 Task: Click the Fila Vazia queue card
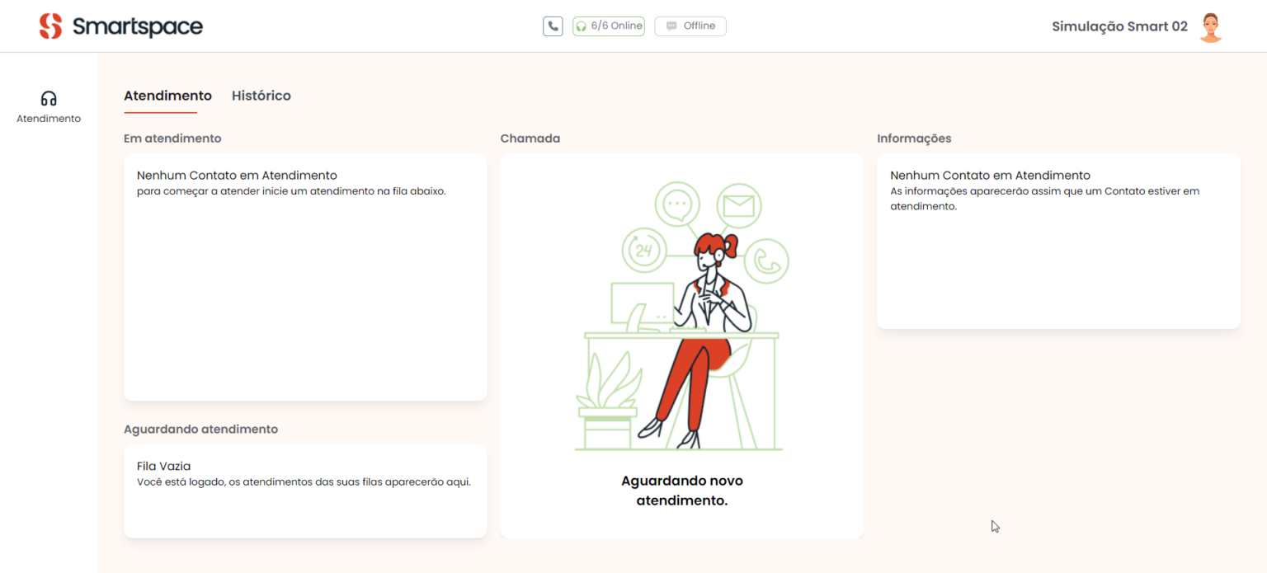tap(305, 491)
